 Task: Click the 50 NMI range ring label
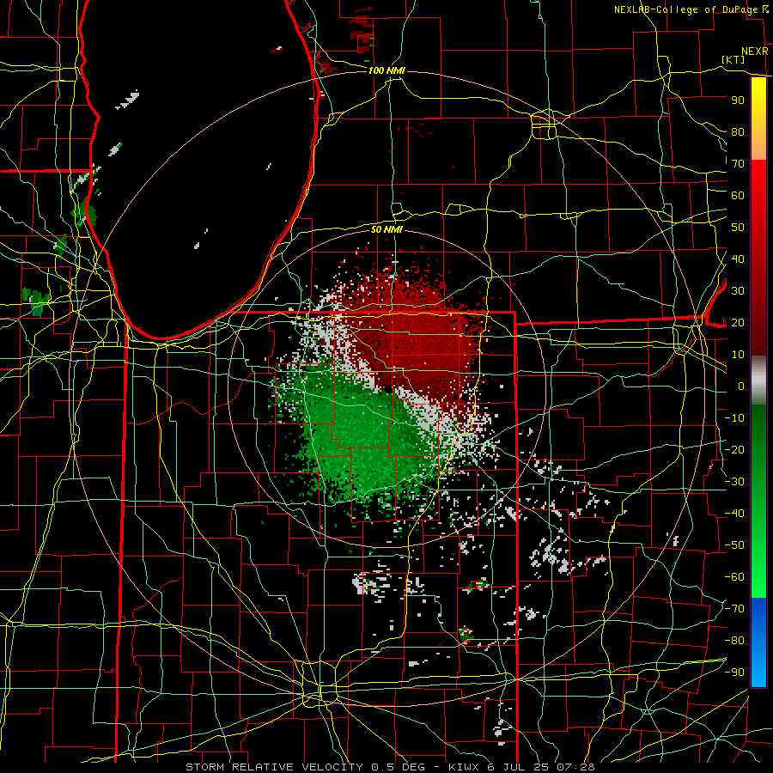(386, 229)
